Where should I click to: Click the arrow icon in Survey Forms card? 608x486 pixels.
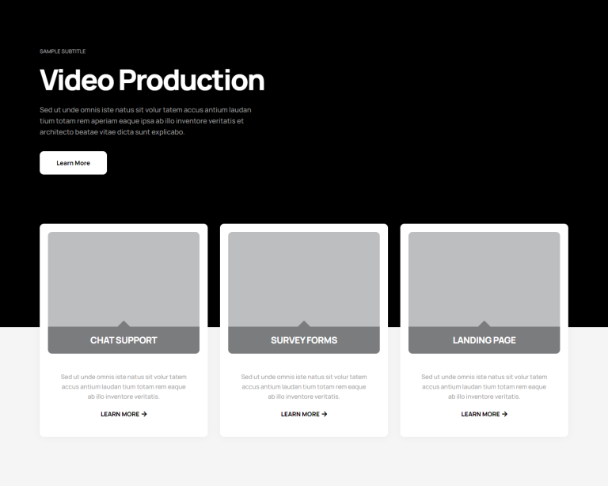click(325, 414)
